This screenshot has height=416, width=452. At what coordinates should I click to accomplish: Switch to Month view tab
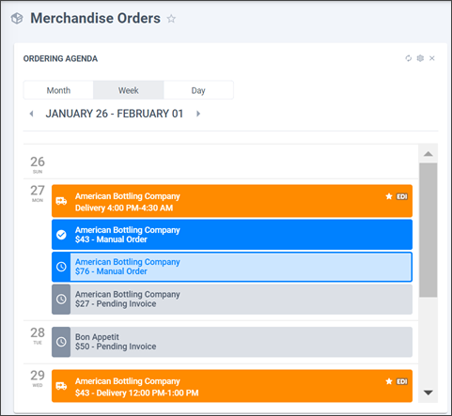(58, 90)
